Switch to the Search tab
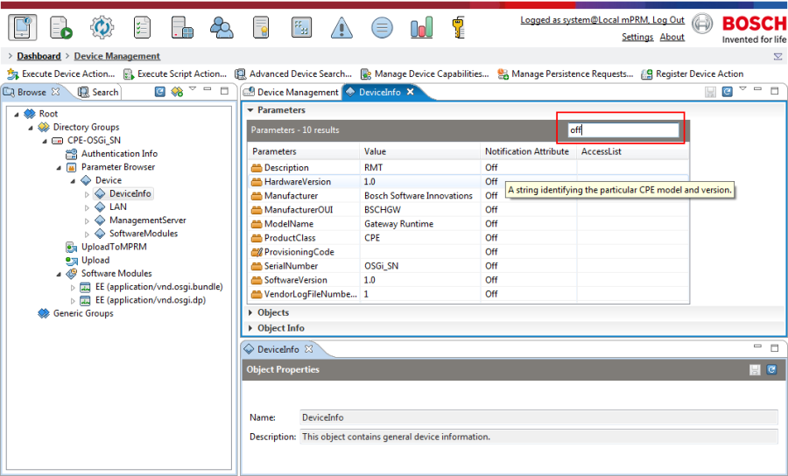The width and height of the screenshot is (788, 476). tap(98, 92)
